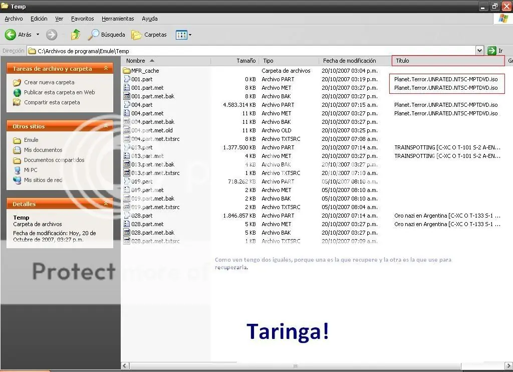Select the 028.part.met file icon
This screenshot has height=372, width=513.
(127, 224)
